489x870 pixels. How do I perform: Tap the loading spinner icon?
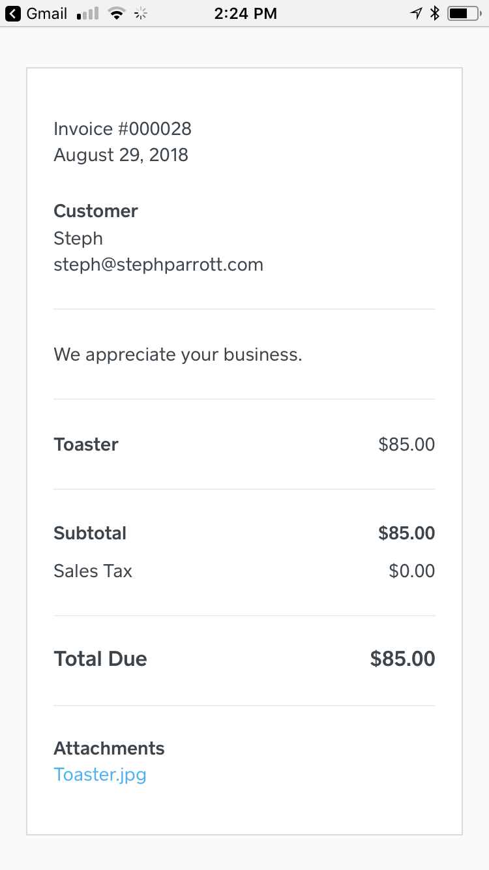point(140,14)
